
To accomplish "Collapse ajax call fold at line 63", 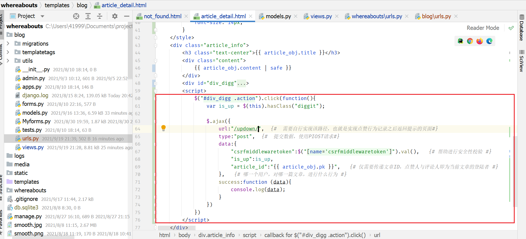I will (155, 121).
